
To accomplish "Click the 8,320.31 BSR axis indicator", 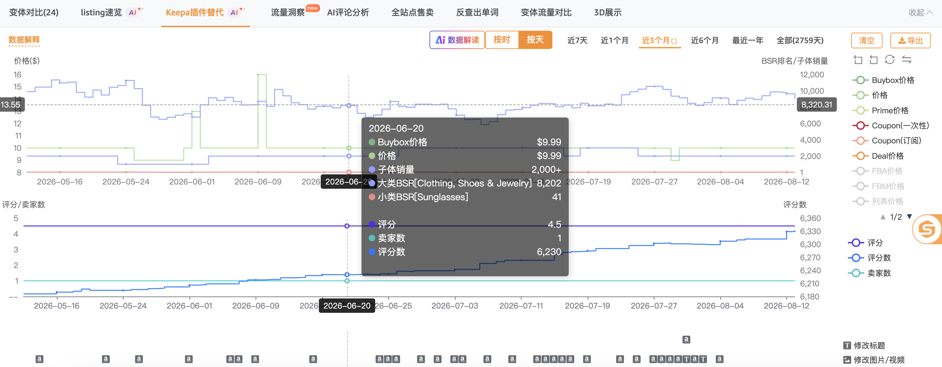I will click(x=816, y=104).
